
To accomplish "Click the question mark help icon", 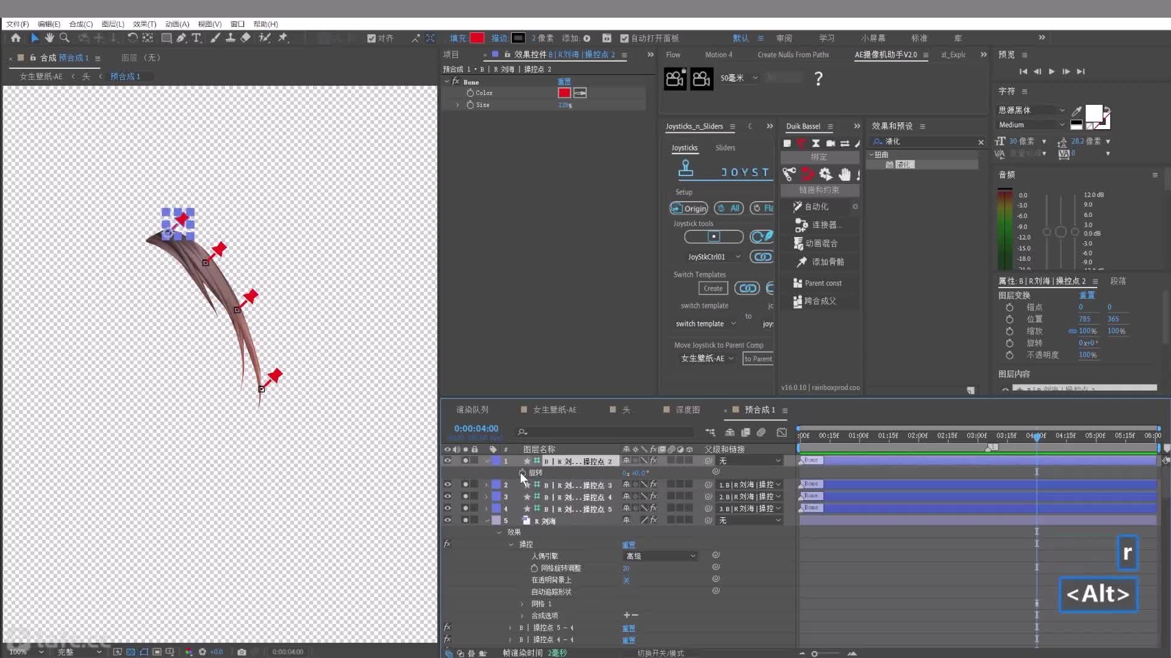I will [818, 79].
